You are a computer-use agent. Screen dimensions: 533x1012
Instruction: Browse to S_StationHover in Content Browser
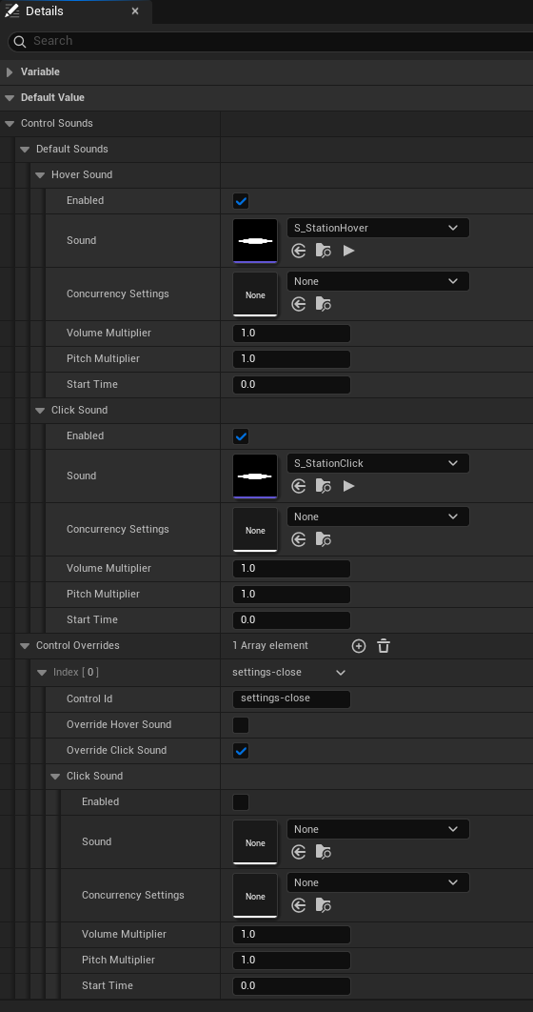click(x=323, y=251)
